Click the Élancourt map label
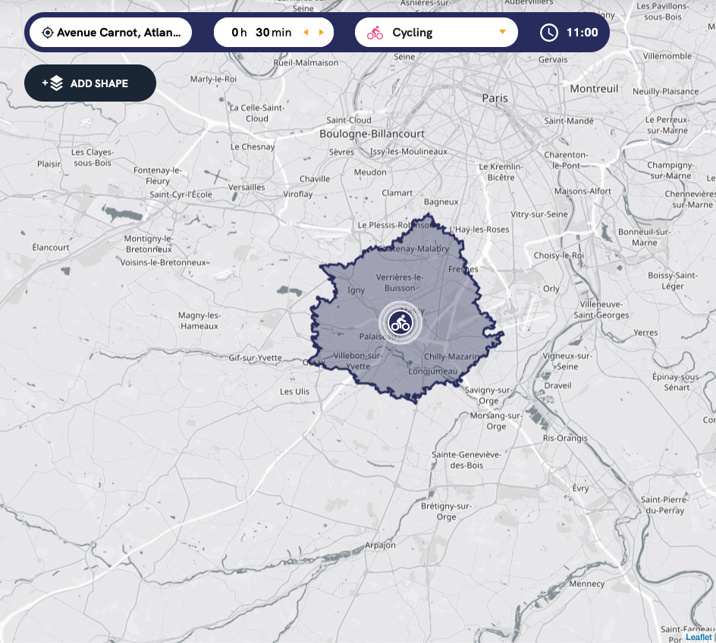The width and height of the screenshot is (716, 643). [x=51, y=247]
